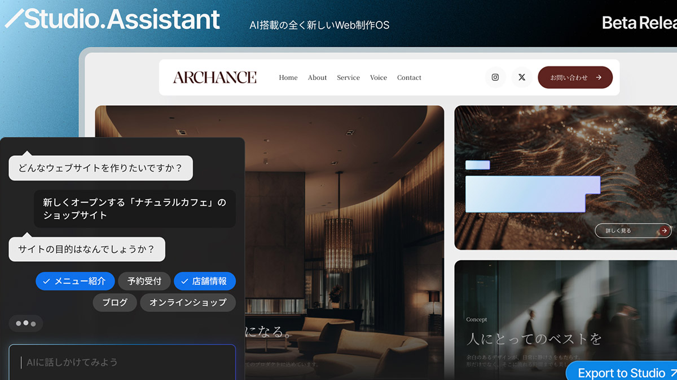677x380 pixels.
Task: Open the Home navigation item
Action: (x=288, y=77)
